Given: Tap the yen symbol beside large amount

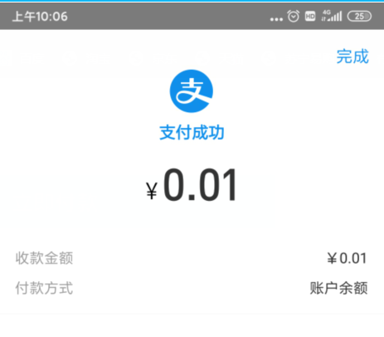Looking at the screenshot, I should click(x=152, y=191).
